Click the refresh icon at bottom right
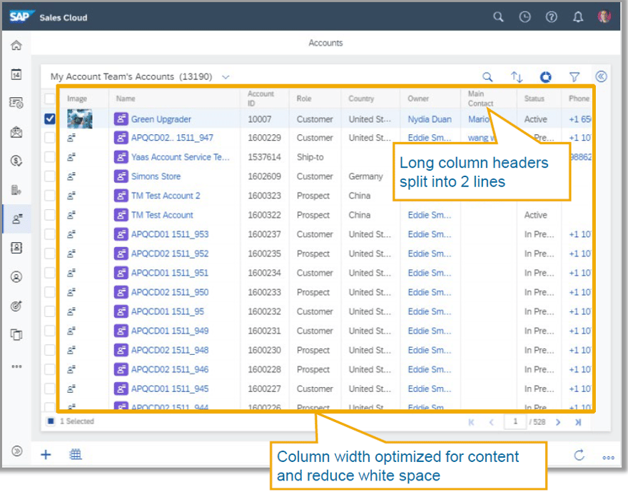Image resolution: width=628 pixels, height=492 pixels. [x=579, y=455]
